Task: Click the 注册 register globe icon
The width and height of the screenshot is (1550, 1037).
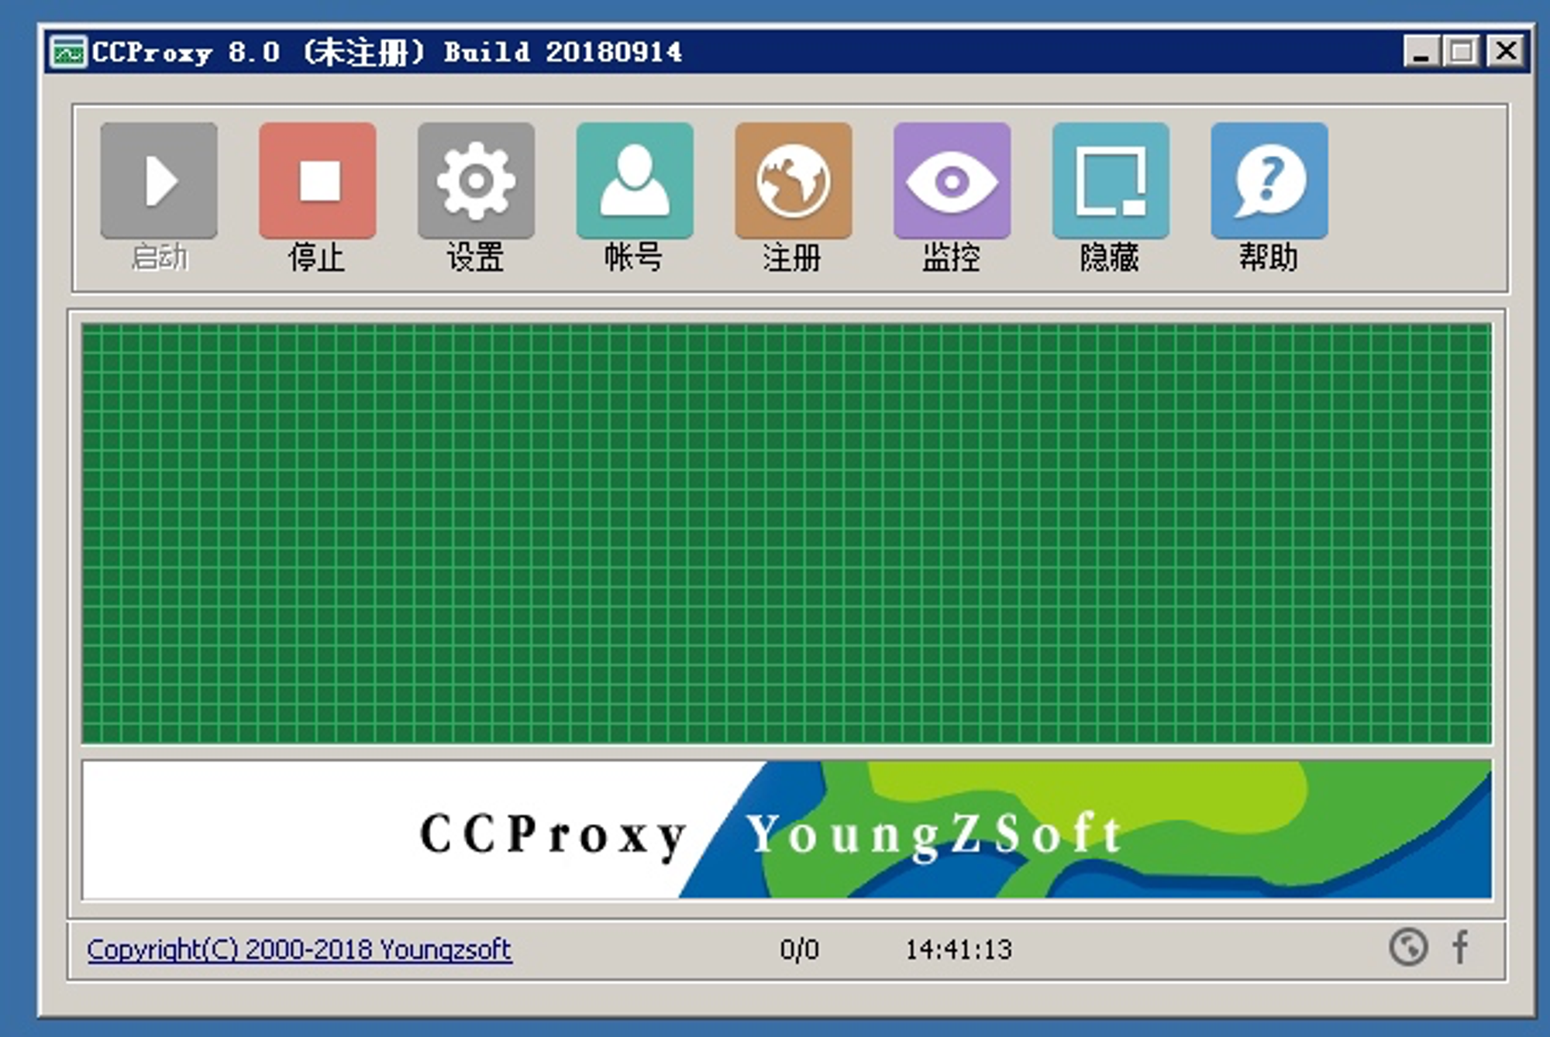Action: 794,180
